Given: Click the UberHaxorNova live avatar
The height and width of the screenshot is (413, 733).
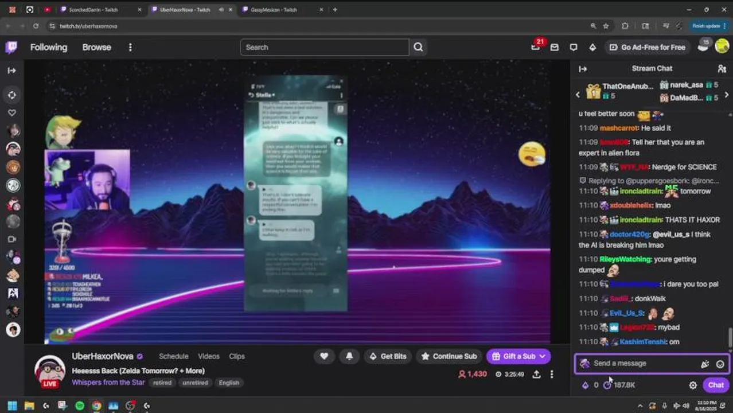Looking at the screenshot, I should tap(49, 371).
